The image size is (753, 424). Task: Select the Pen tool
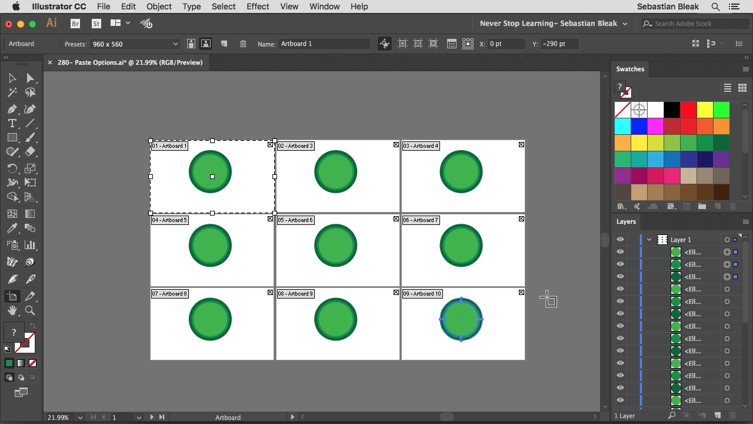pos(12,109)
